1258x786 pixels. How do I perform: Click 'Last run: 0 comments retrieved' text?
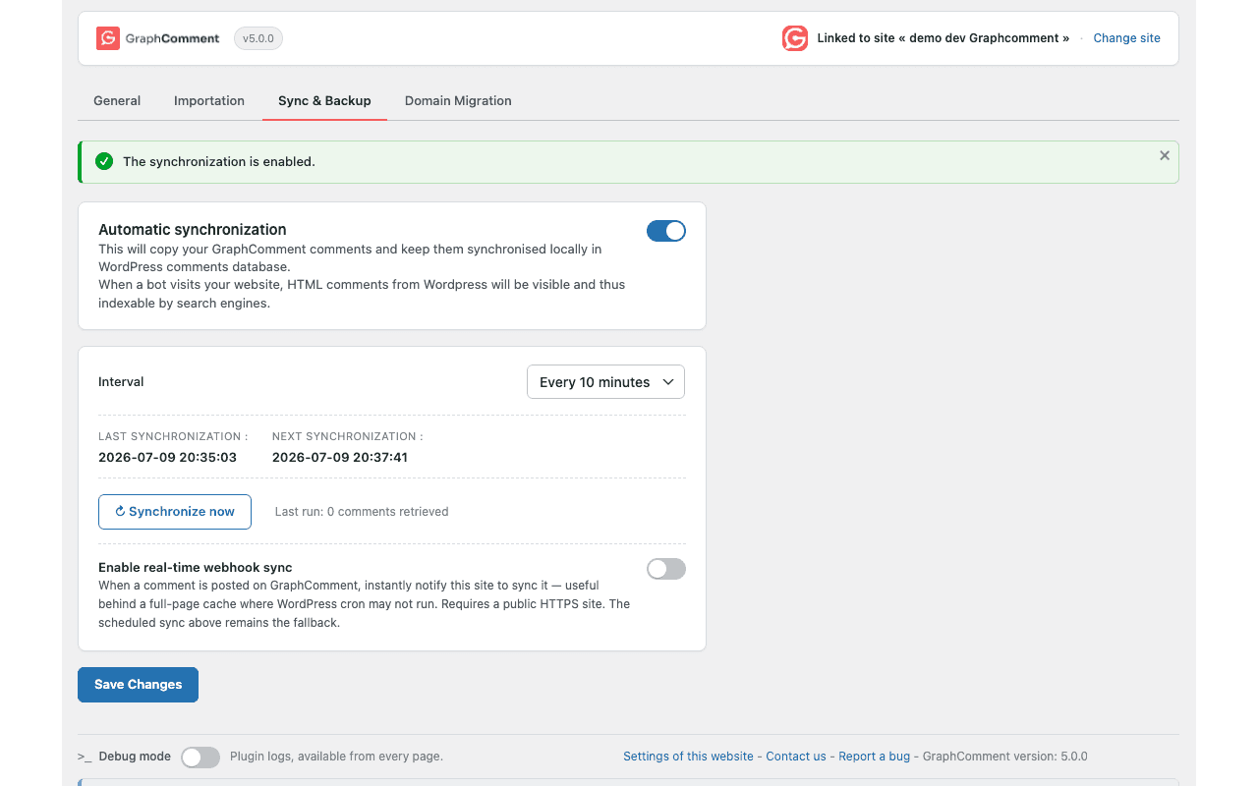coord(362,512)
